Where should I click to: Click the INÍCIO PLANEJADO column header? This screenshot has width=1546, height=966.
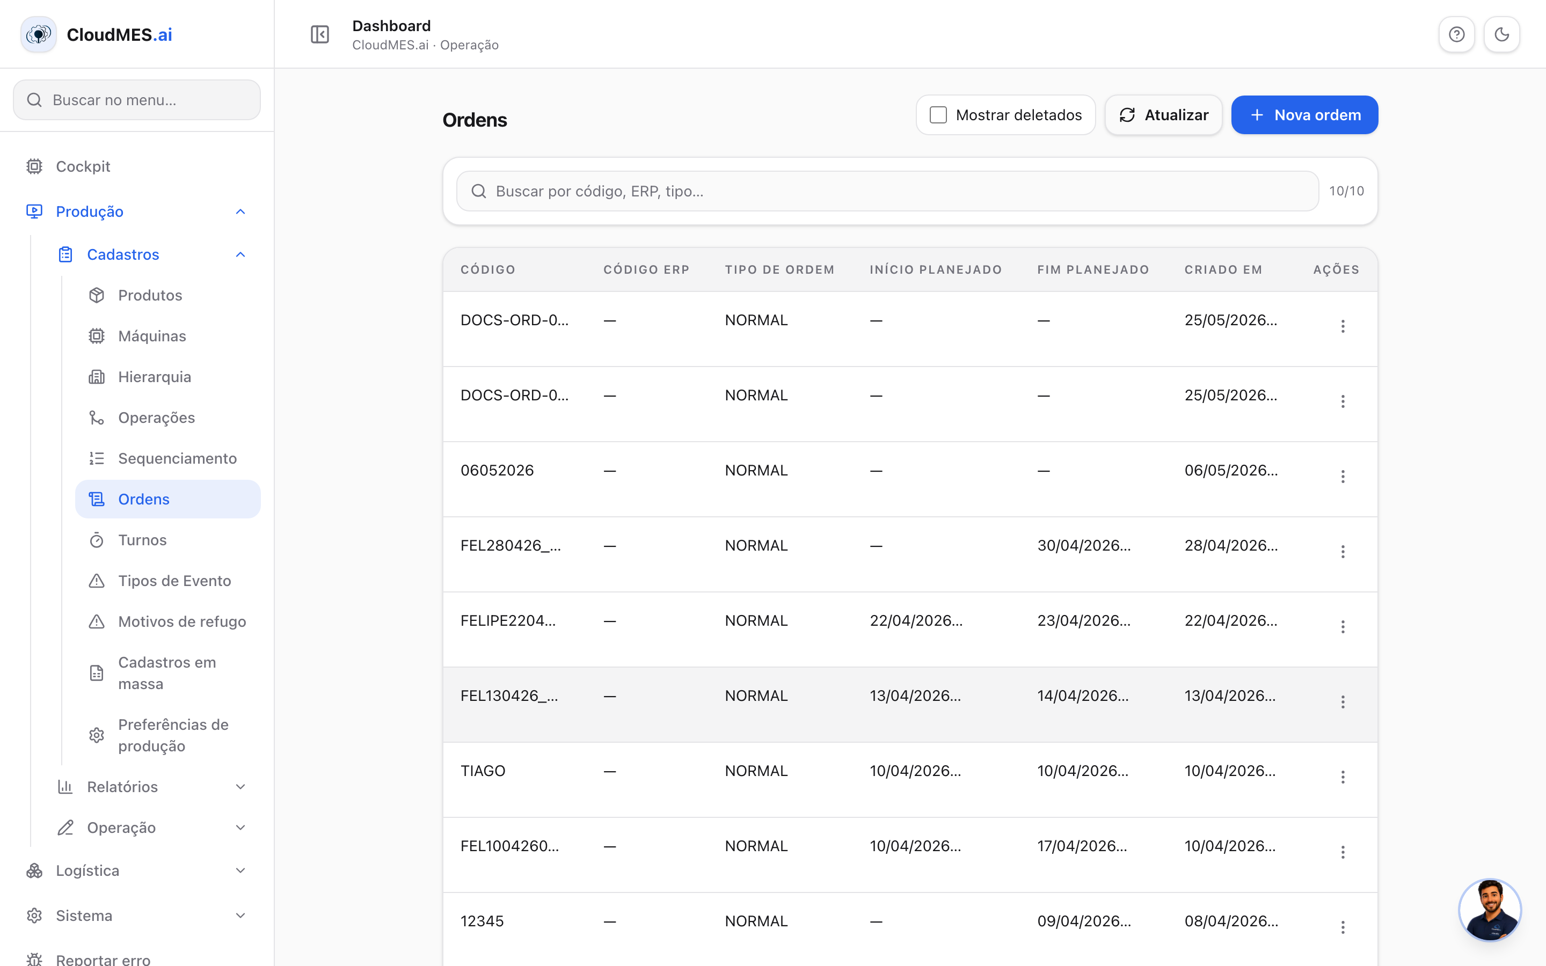coord(936,269)
